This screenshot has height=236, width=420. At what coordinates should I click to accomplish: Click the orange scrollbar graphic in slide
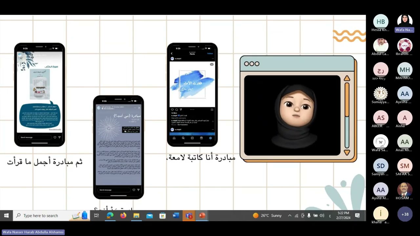click(347, 100)
